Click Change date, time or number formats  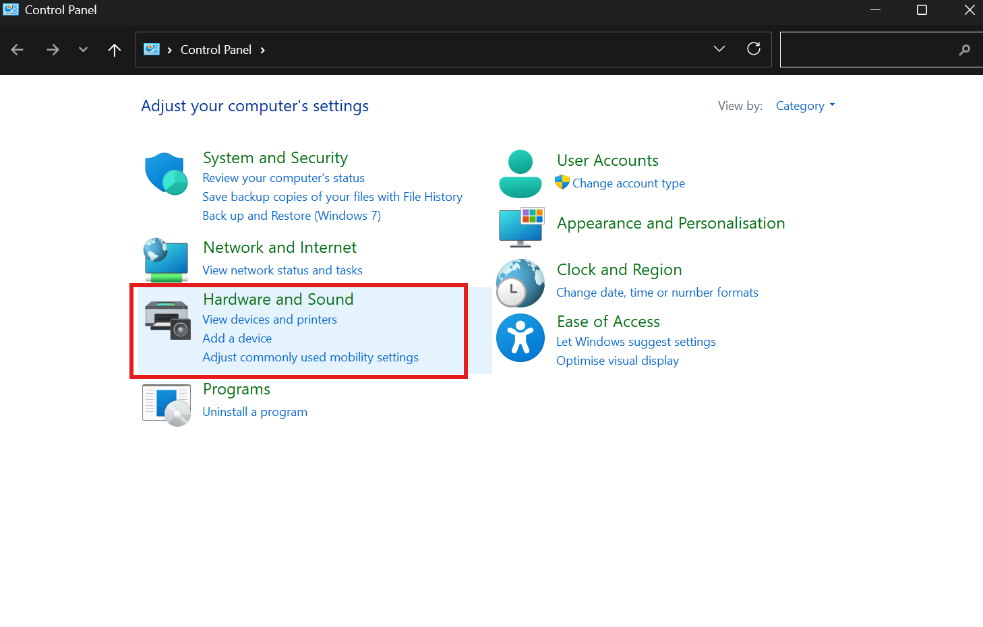point(657,293)
